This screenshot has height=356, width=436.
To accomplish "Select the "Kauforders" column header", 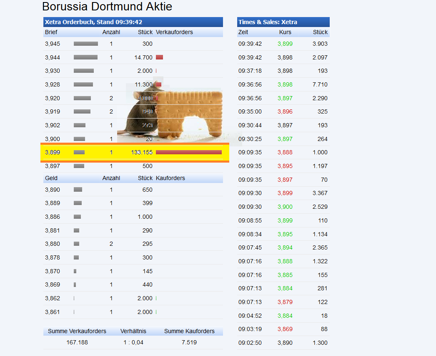I will tap(170, 178).
